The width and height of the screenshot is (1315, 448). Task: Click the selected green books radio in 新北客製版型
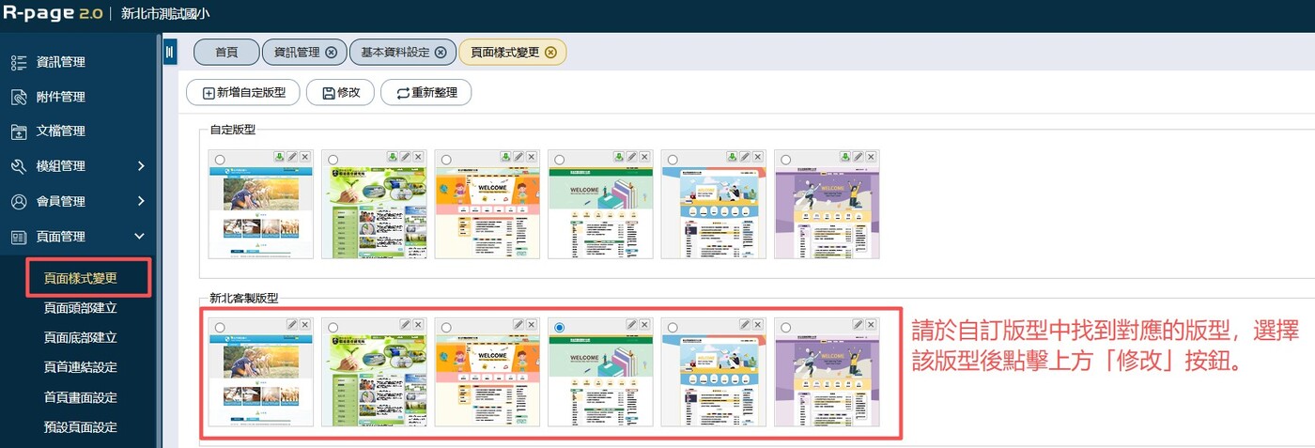tap(559, 328)
